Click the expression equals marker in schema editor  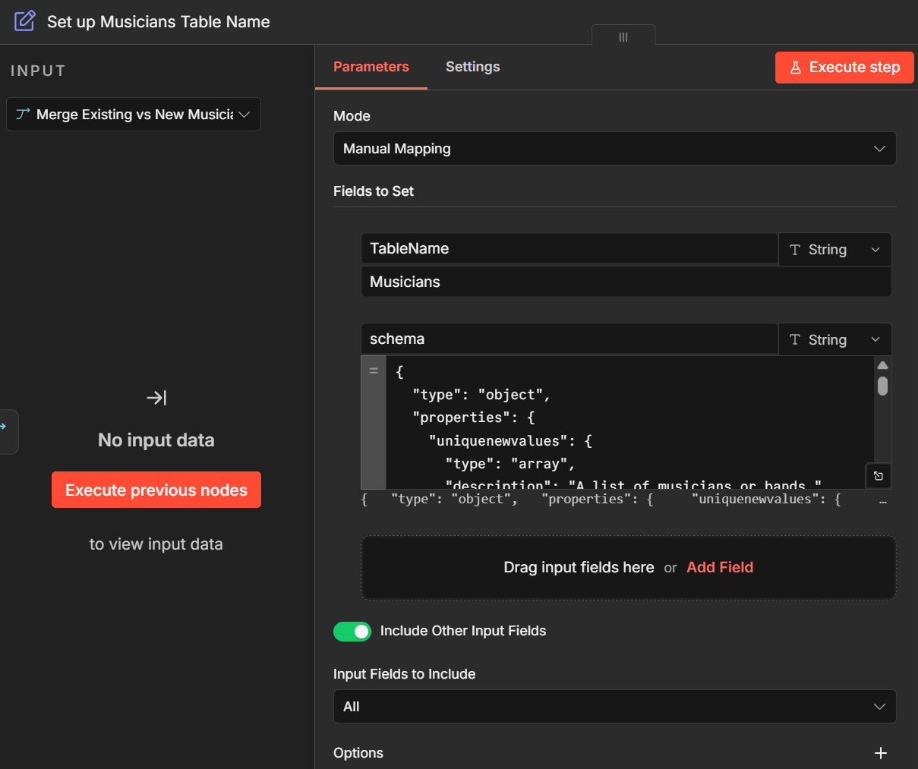click(374, 371)
